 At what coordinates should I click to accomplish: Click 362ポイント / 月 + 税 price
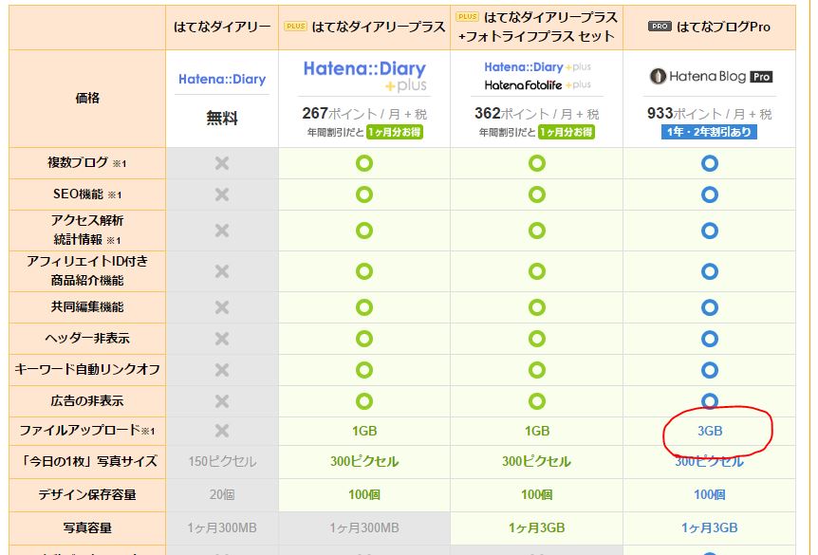click(x=537, y=113)
